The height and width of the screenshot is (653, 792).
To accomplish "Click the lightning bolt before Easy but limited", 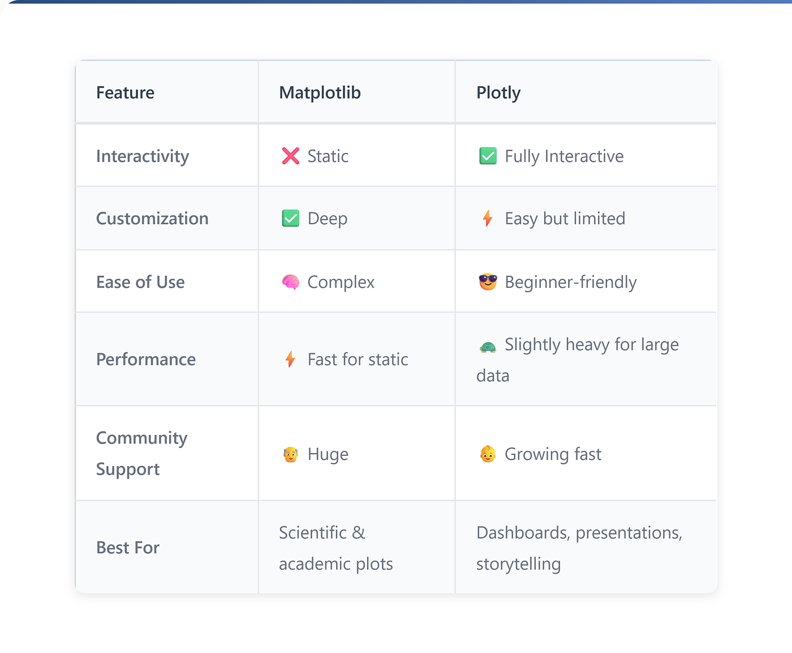I will point(488,218).
